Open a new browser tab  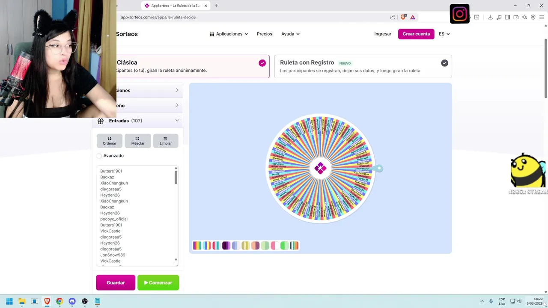pyautogui.click(x=216, y=6)
